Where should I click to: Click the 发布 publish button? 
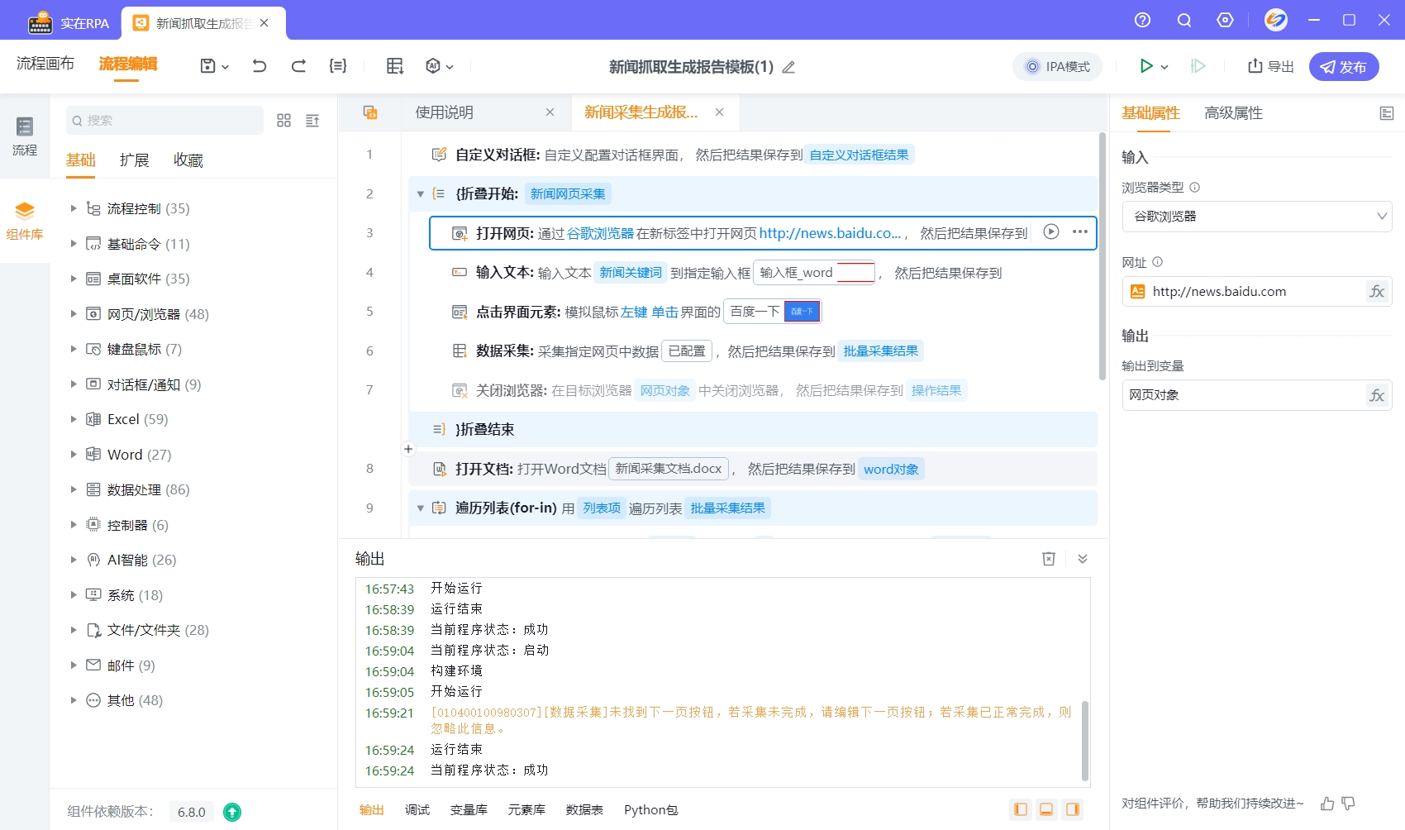[1344, 66]
